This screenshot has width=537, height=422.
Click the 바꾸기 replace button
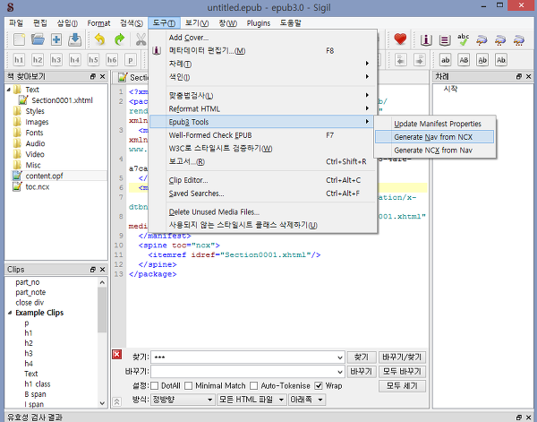point(362,372)
